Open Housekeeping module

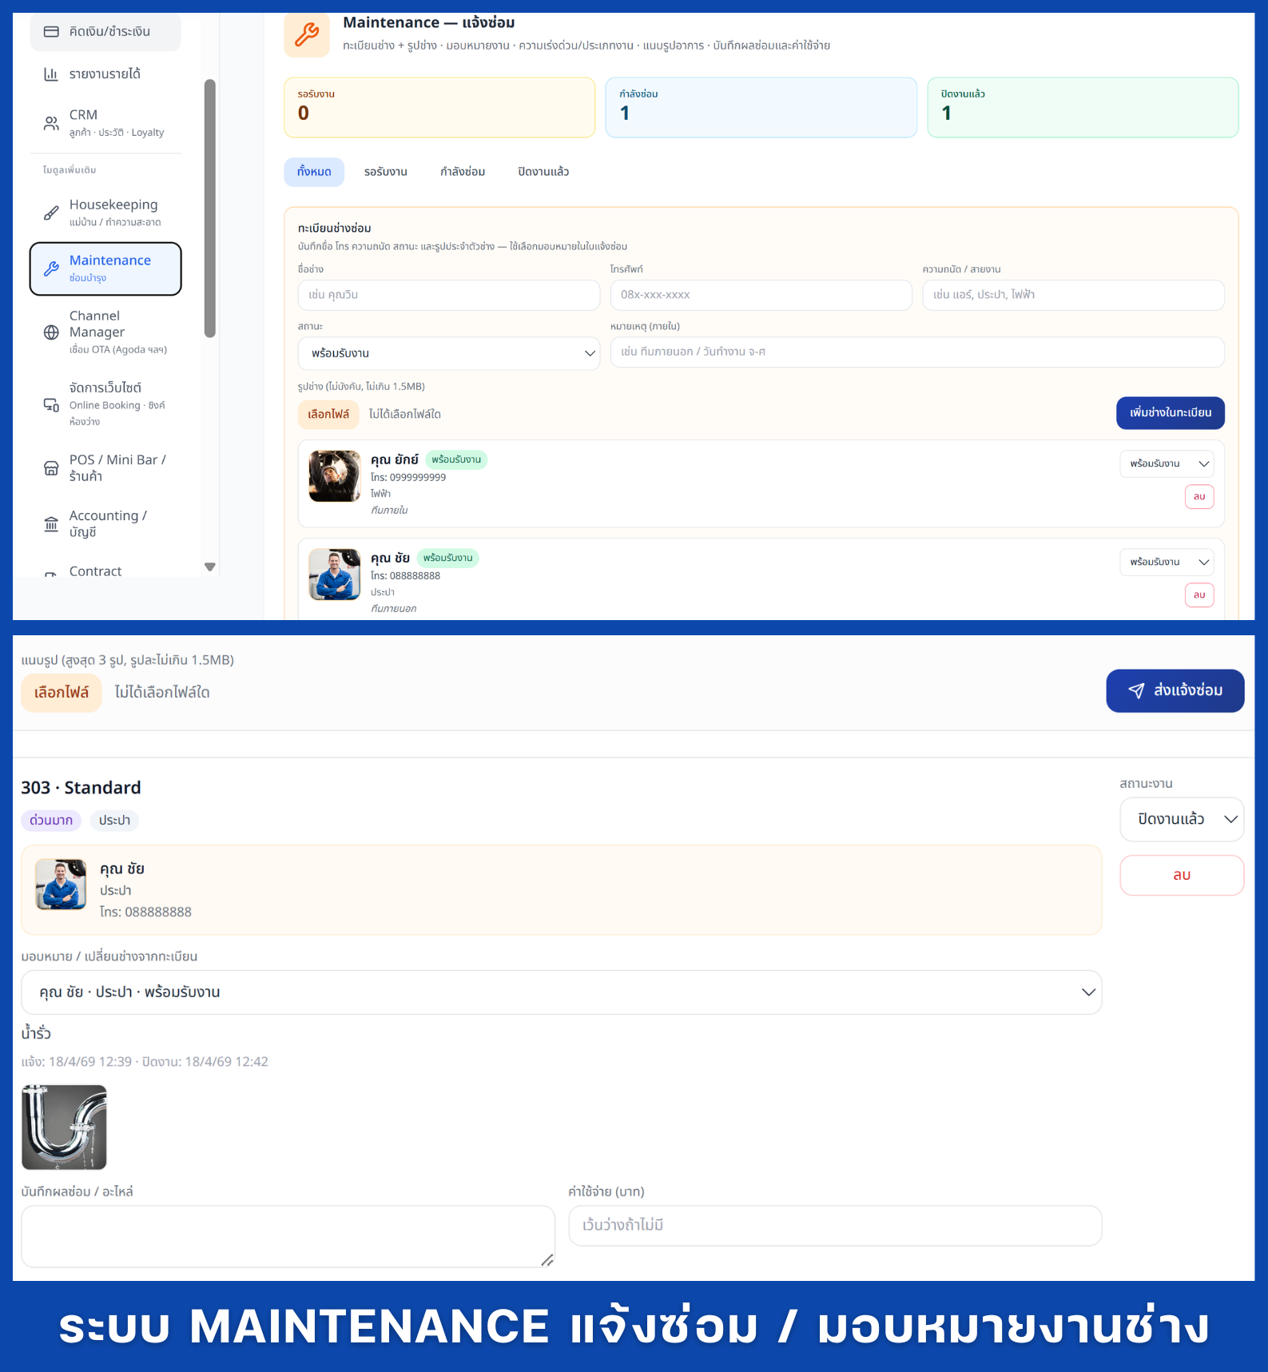[x=105, y=213]
